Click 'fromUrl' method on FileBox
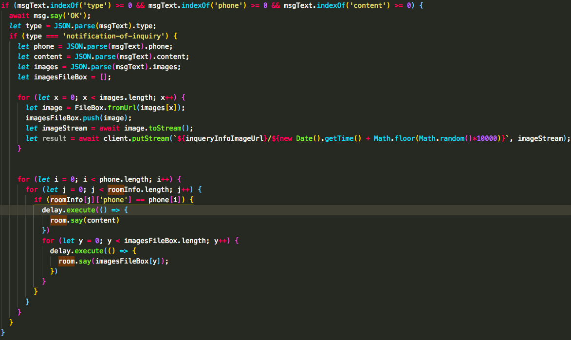The image size is (571, 340). (x=122, y=108)
